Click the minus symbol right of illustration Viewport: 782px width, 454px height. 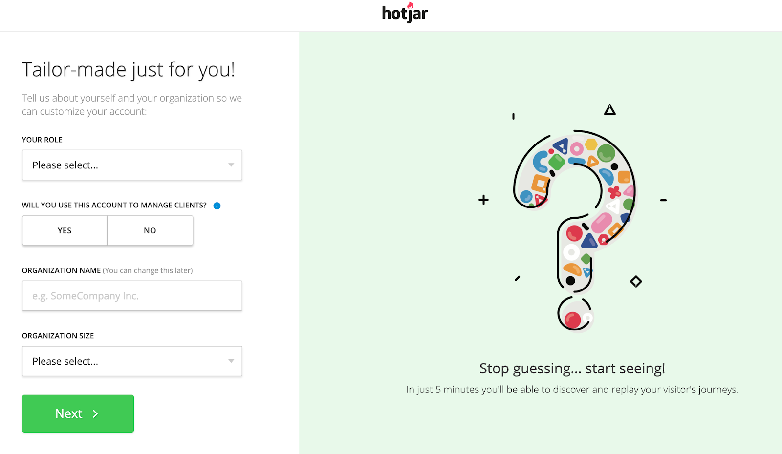pyautogui.click(x=663, y=200)
